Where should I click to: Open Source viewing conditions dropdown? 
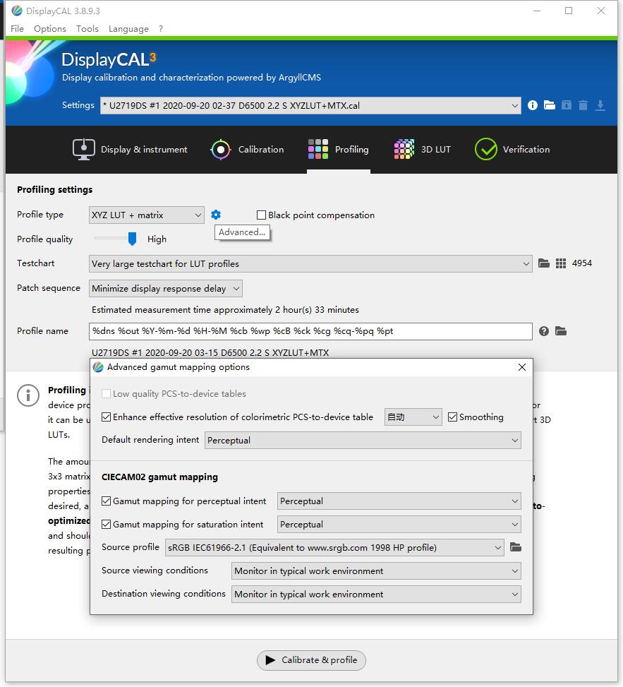[x=376, y=571]
